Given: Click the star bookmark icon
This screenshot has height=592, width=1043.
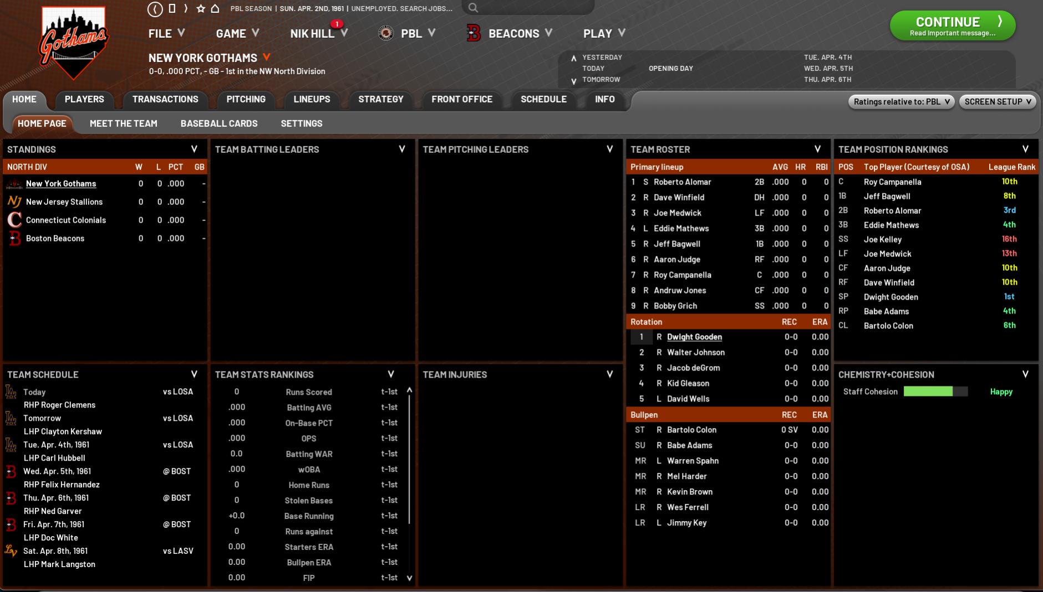Looking at the screenshot, I should coord(201,9).
